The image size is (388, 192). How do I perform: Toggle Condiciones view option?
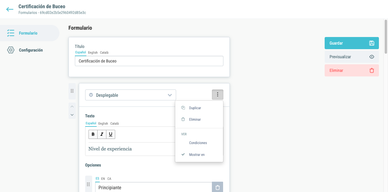click(199, 143)
